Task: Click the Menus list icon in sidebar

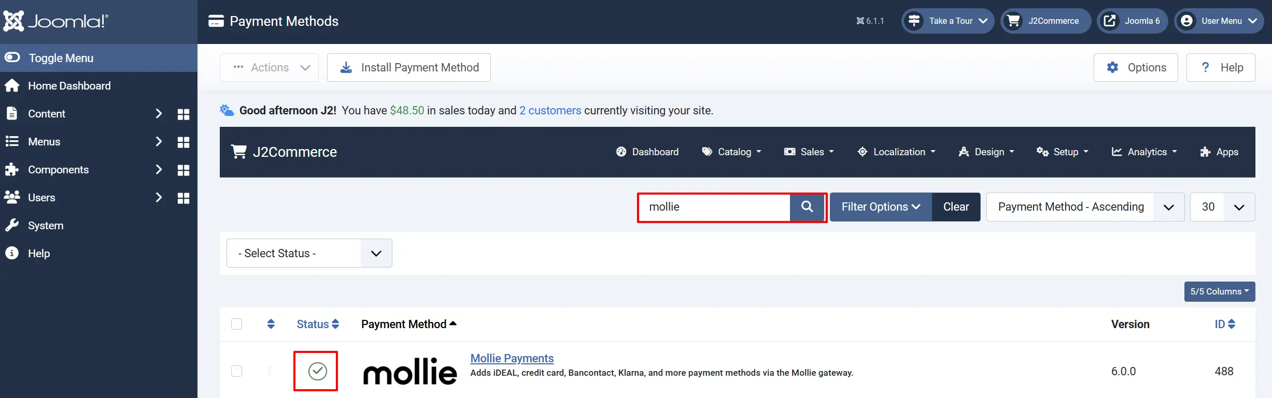Action: coord(12,141)
